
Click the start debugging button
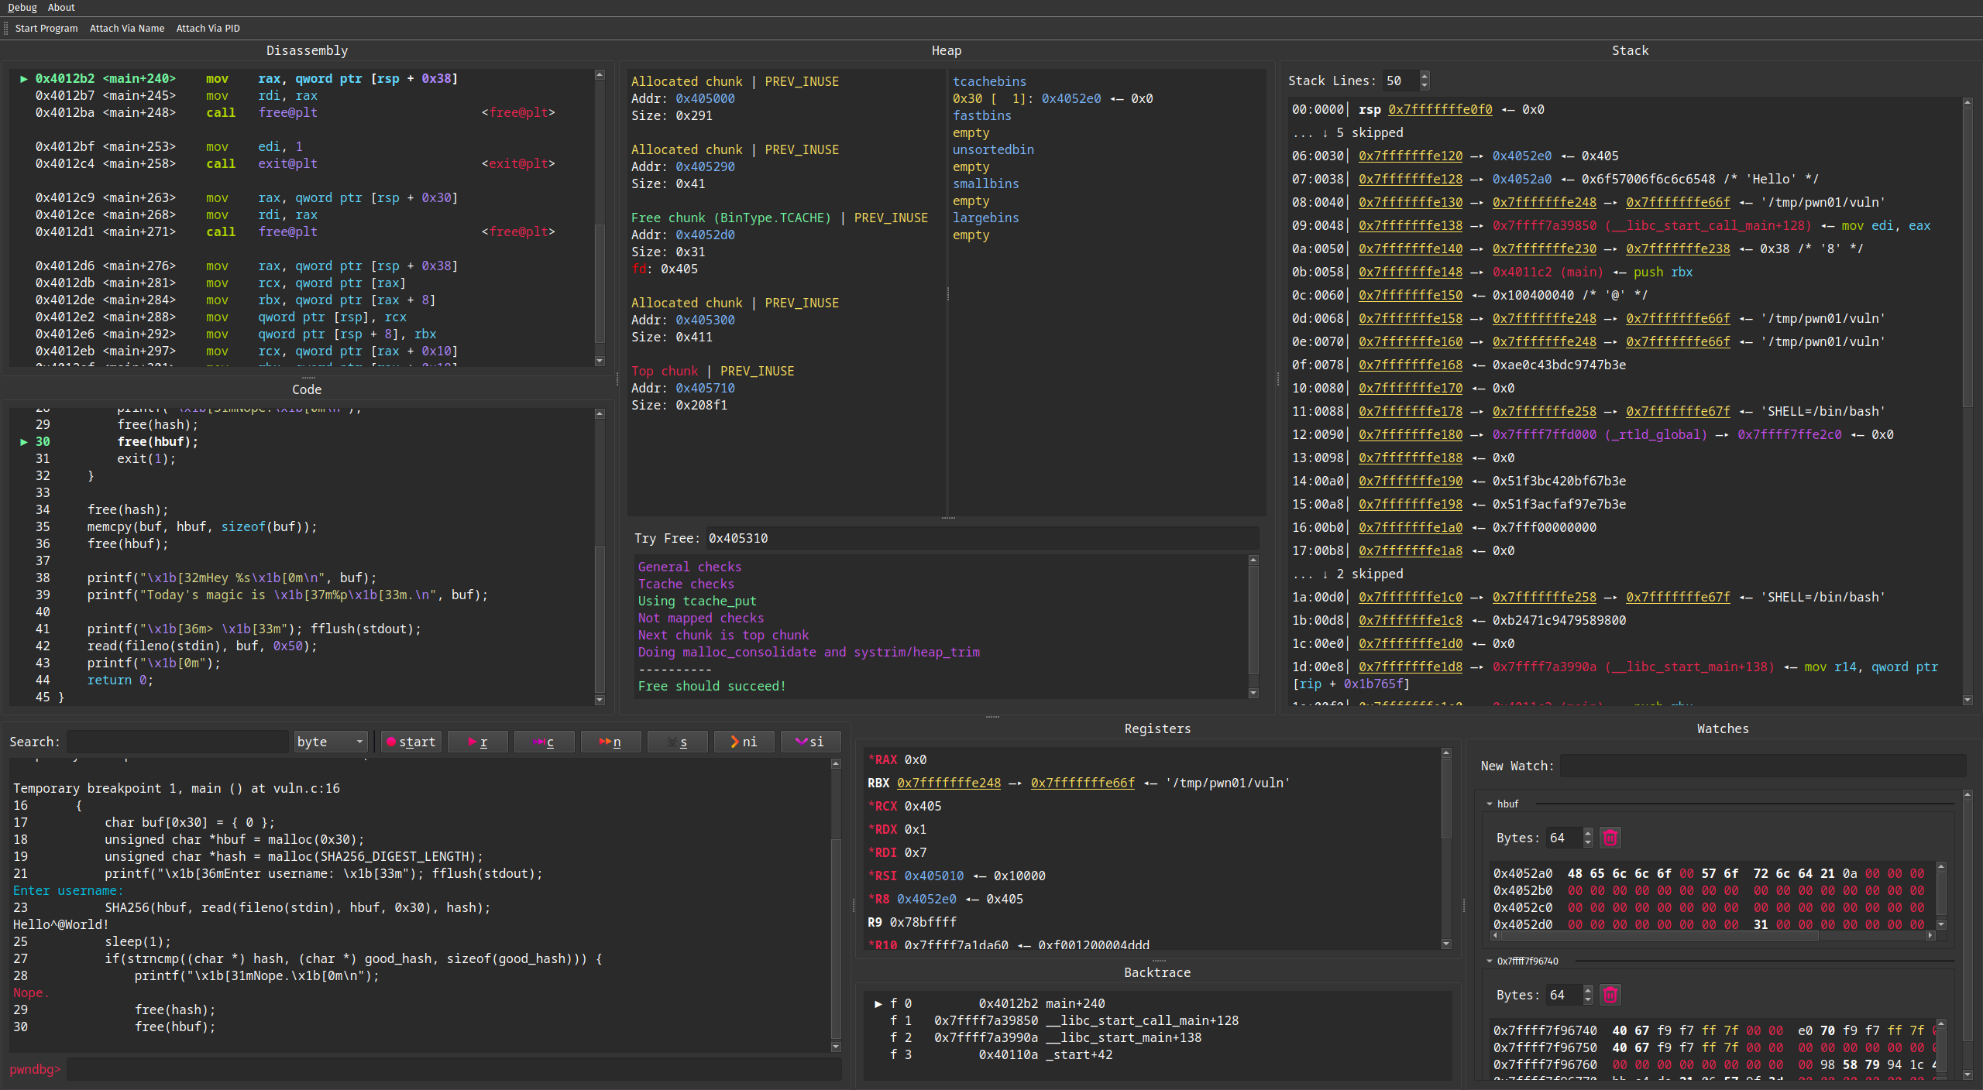click(411, 742)
